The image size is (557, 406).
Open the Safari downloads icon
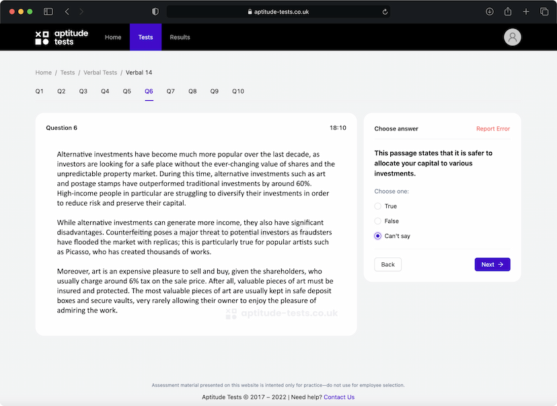(489, 11)
